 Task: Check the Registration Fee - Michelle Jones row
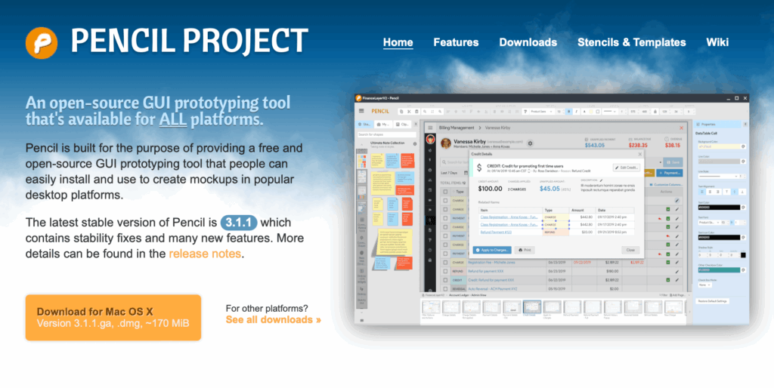coord(445,263)
